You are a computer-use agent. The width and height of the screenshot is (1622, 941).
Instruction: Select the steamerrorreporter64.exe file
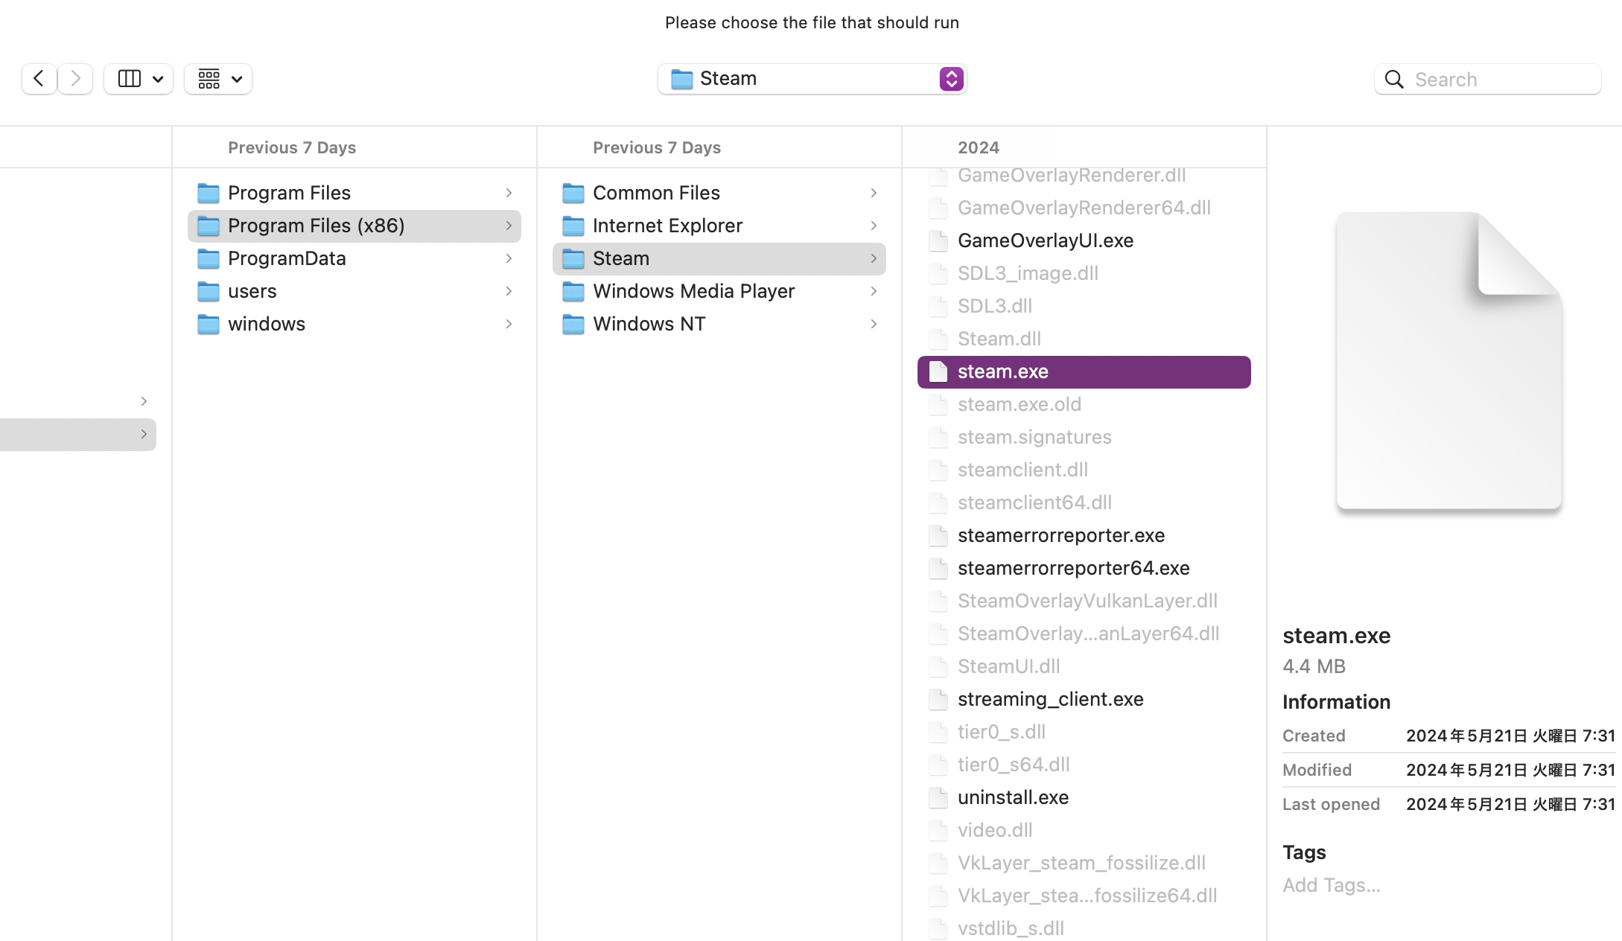tap(1073, 568)
